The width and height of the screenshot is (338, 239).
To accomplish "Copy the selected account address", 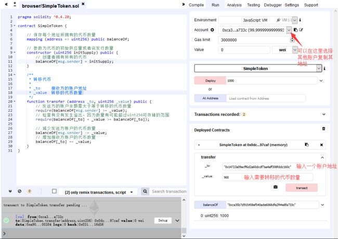I will point(296,30).
